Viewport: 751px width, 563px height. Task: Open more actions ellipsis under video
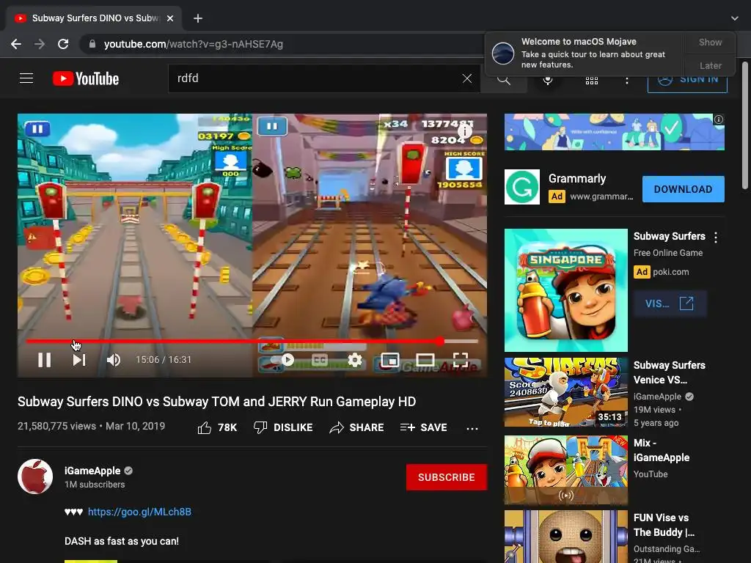click(472, 428)
